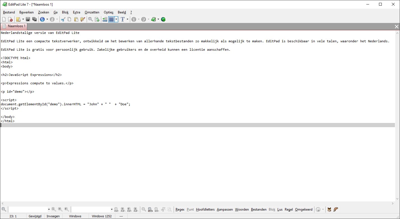400x219 pixels.
Task: Click the Invoegen insert mode status indicator
Action: 53,216
